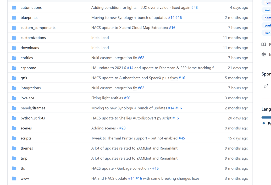Open the automations folder icon
The image size is (271, 185).
[14, 7]
